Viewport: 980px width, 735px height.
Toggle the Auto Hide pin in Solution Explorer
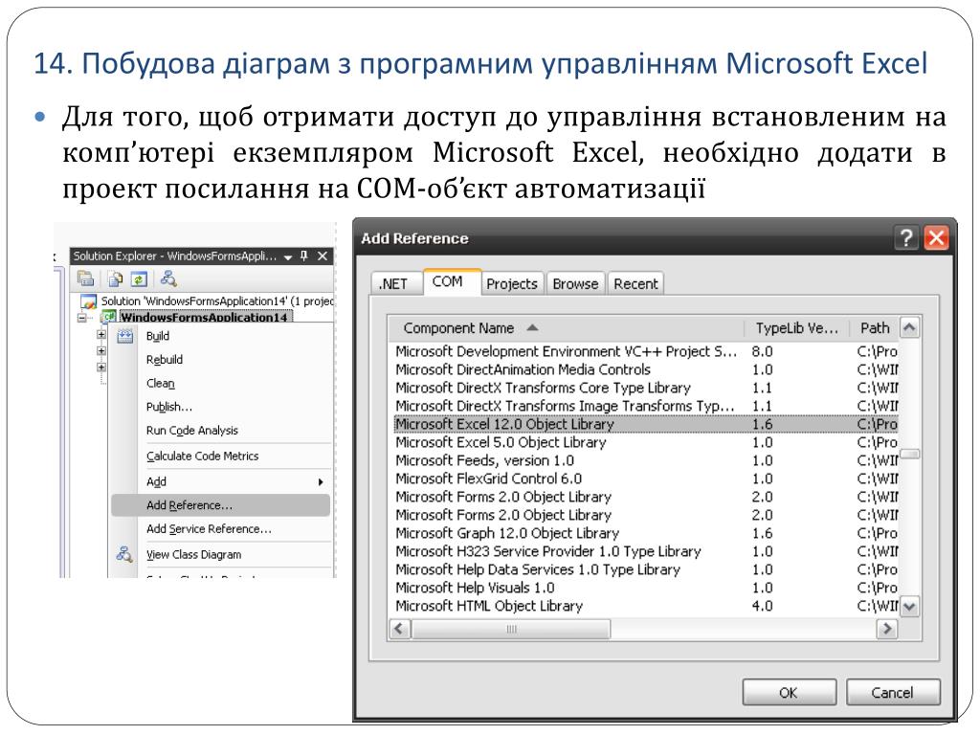pos(304,256)
